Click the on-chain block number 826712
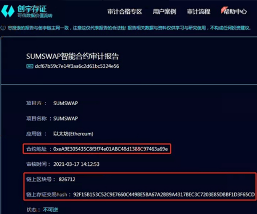The width and height of the screenshot is (257, 214). pyautogui.click(x=67, y=179)
